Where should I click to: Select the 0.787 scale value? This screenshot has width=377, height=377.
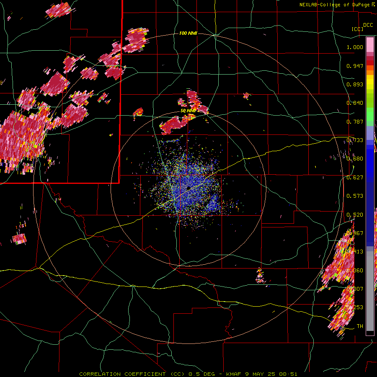pyautogui.click(x=355, y=121)
